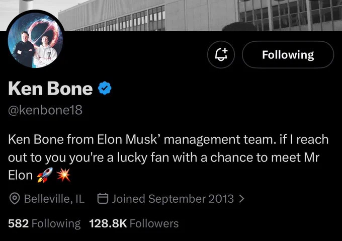Click the rocket emoji in the bio
The height and width of the screenshot is (241, 342).
45,175
